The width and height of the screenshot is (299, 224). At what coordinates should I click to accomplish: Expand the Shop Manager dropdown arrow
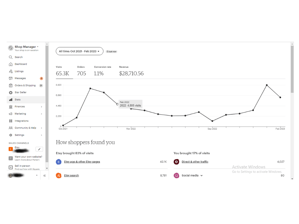click(x=38, y=47)
